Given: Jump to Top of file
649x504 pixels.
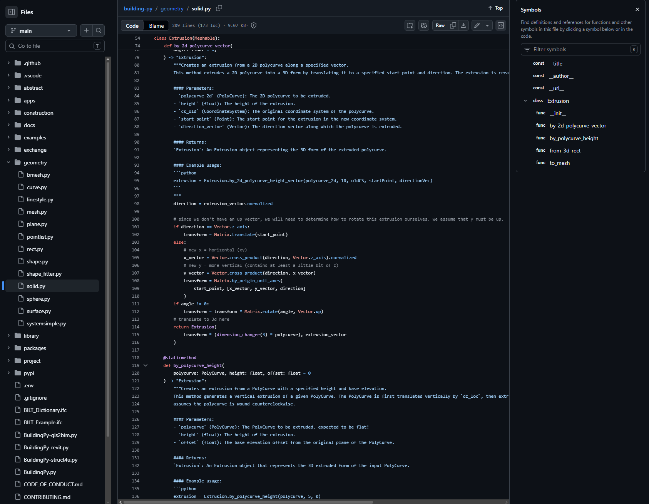Looking at the screenshot, I should (495, 8).
